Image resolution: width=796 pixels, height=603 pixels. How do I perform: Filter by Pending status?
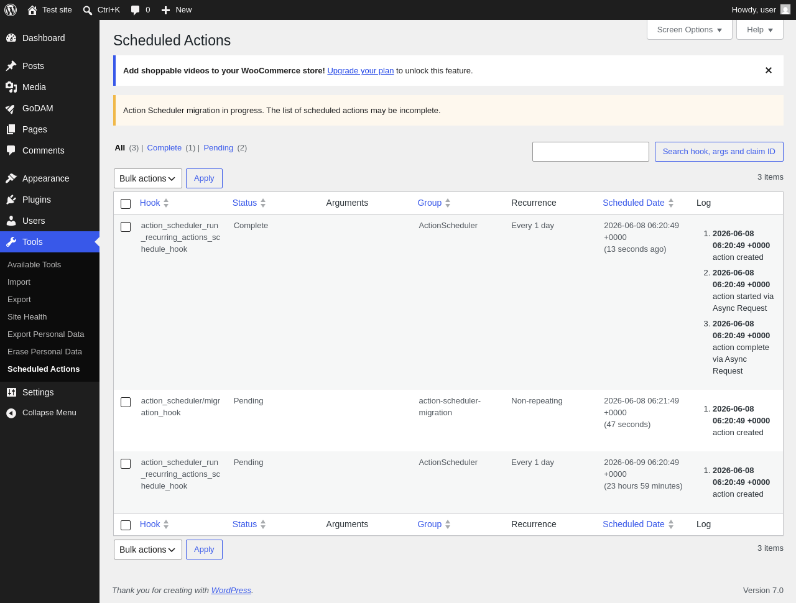tap(218, 148)
